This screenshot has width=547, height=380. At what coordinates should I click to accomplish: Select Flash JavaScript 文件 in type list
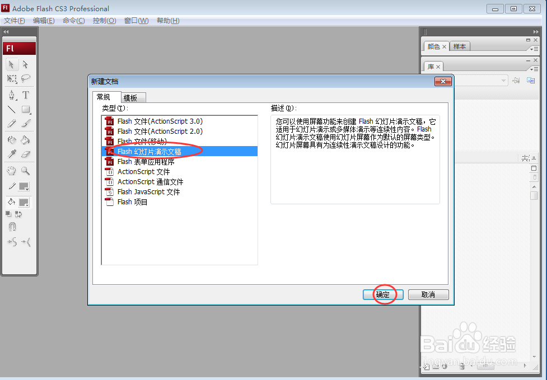tap(179, 192)
